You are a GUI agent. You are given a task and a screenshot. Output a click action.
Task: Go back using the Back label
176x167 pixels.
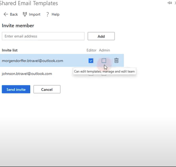pyautogui.click(x=14, y=14)
